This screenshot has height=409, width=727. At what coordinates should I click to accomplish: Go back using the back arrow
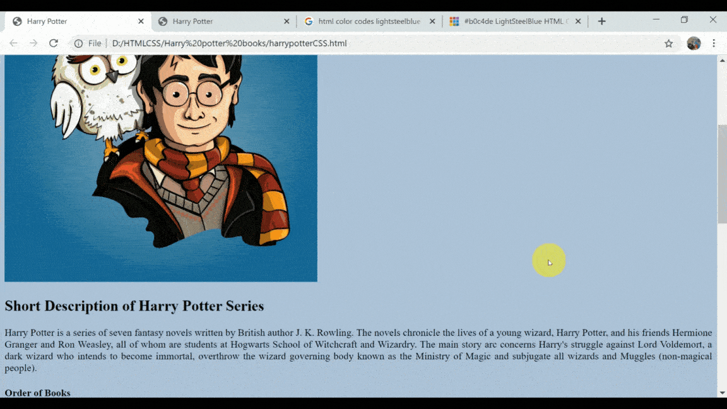point(13,43)
